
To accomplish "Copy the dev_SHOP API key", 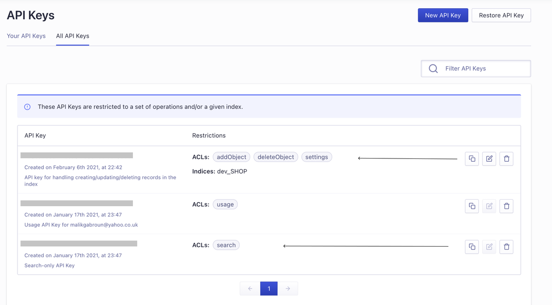I will [472, 159].
